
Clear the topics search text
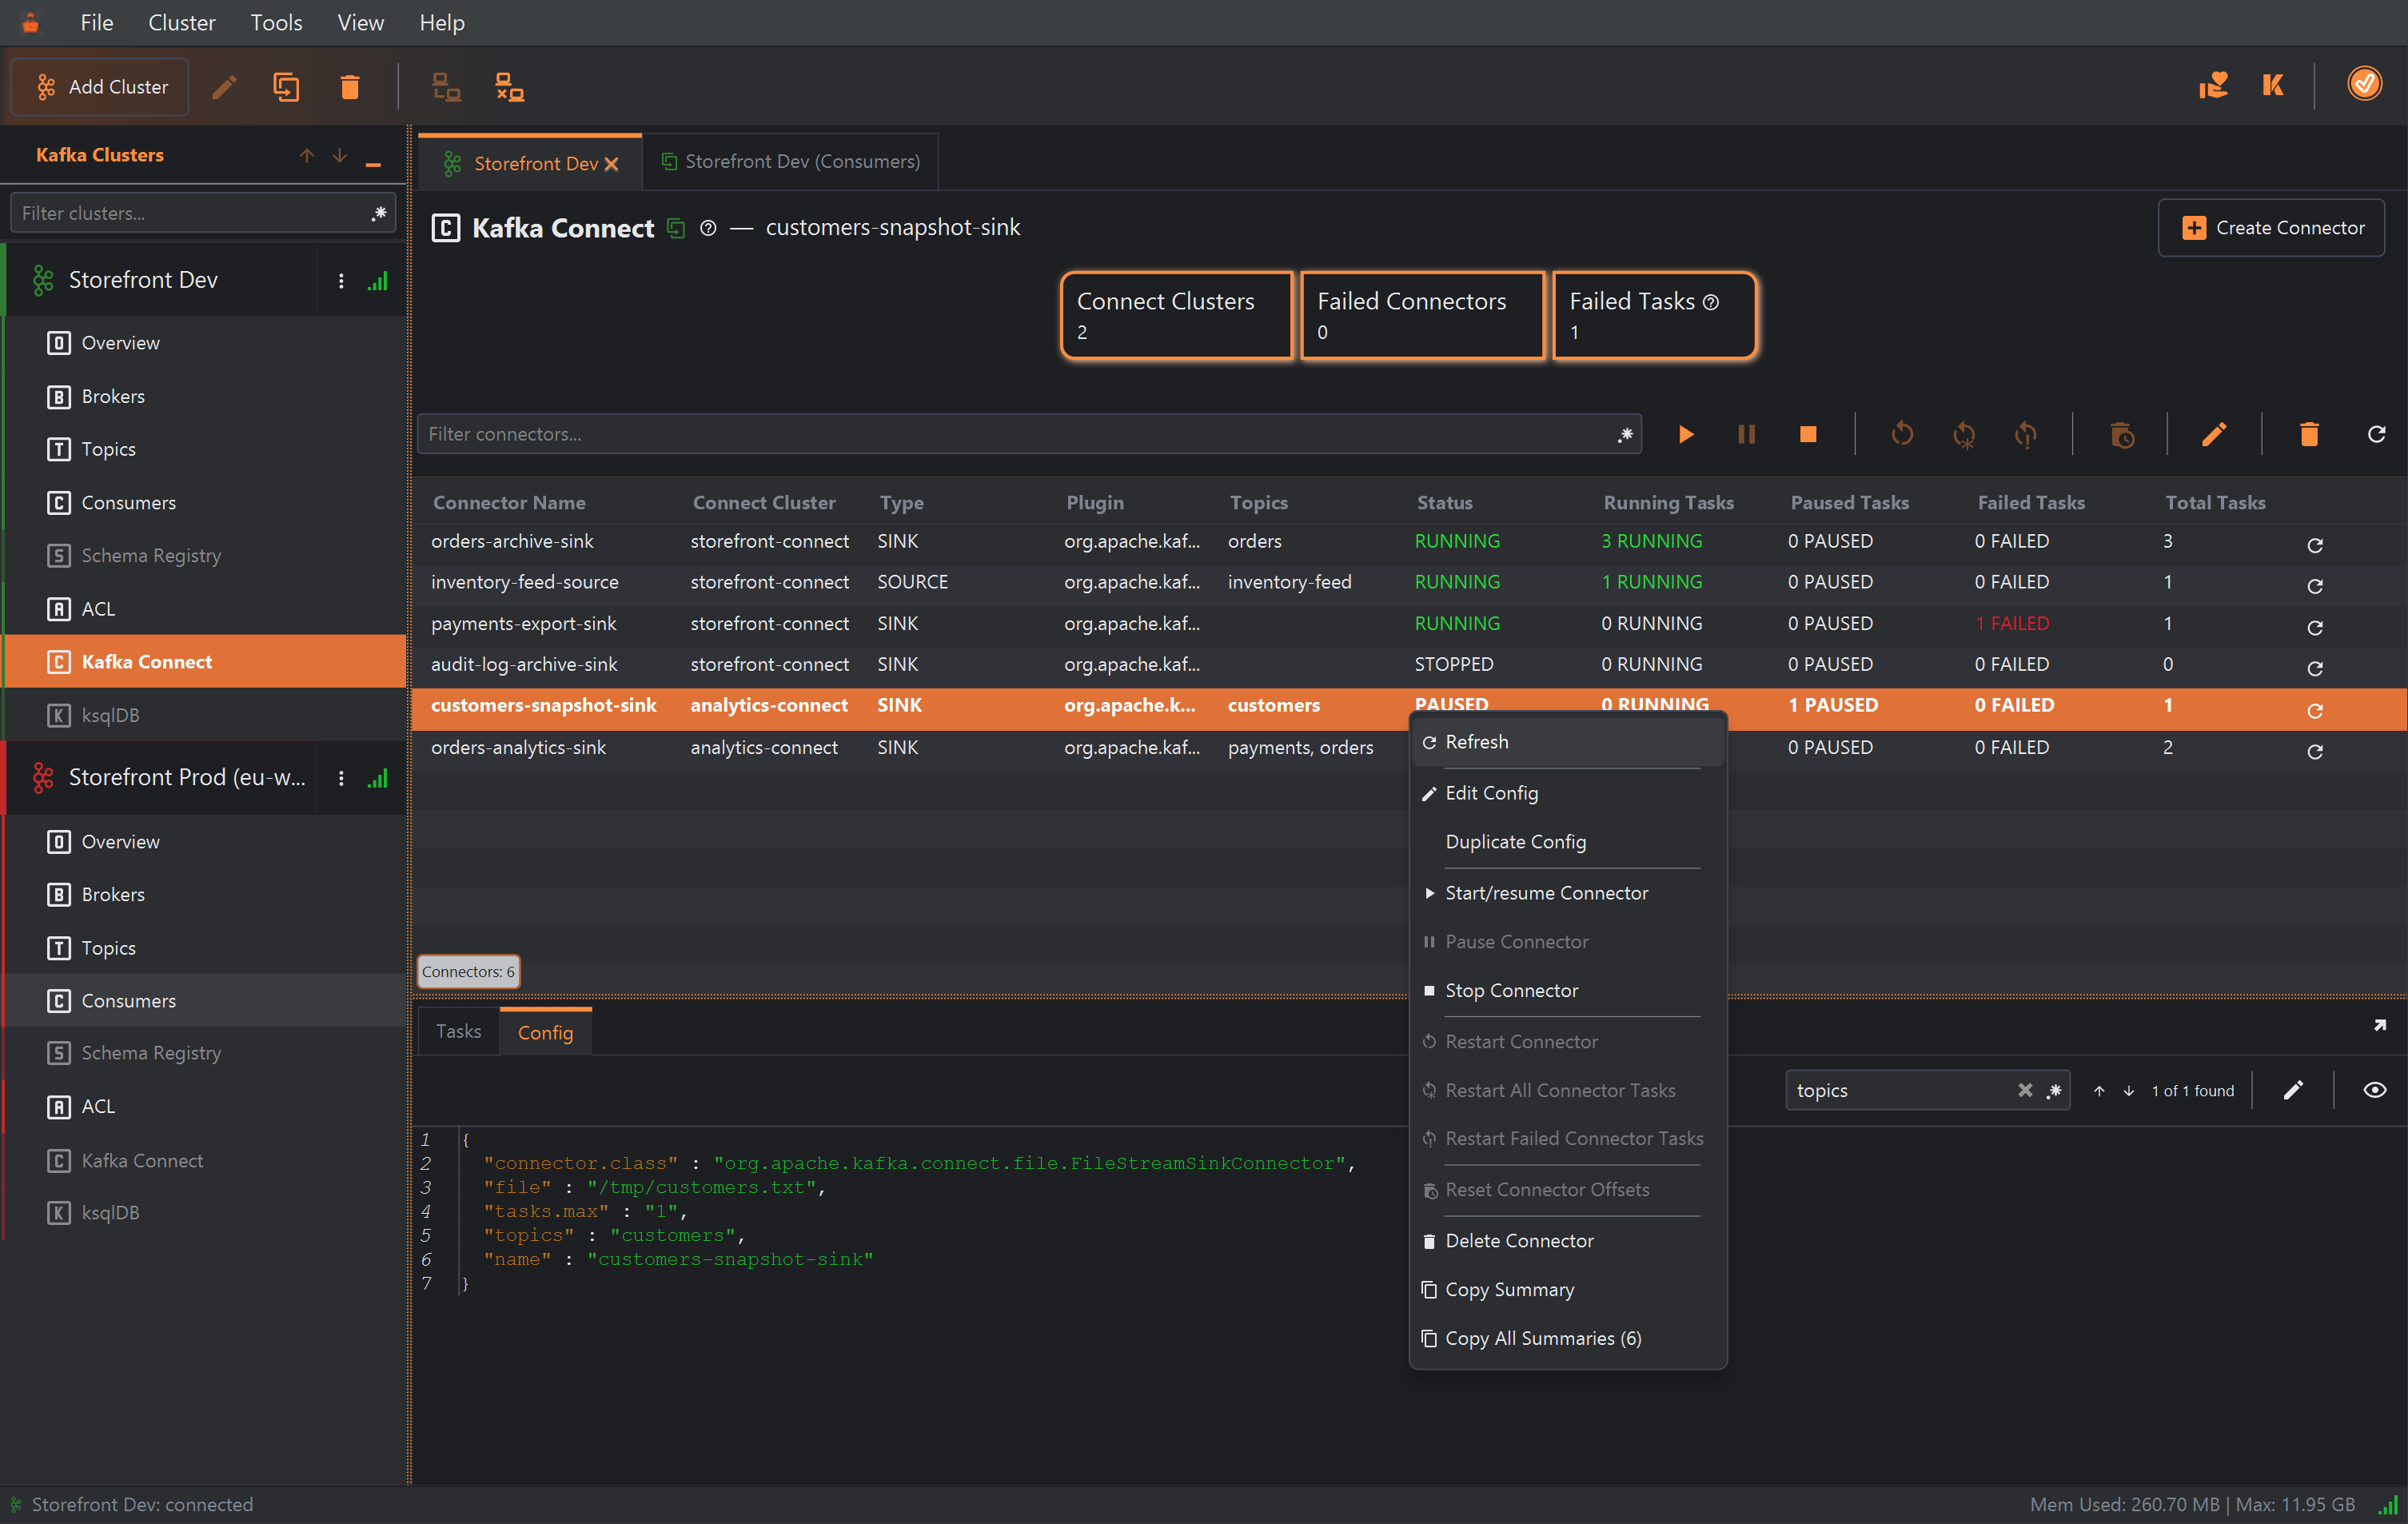click(2025, 1090)
